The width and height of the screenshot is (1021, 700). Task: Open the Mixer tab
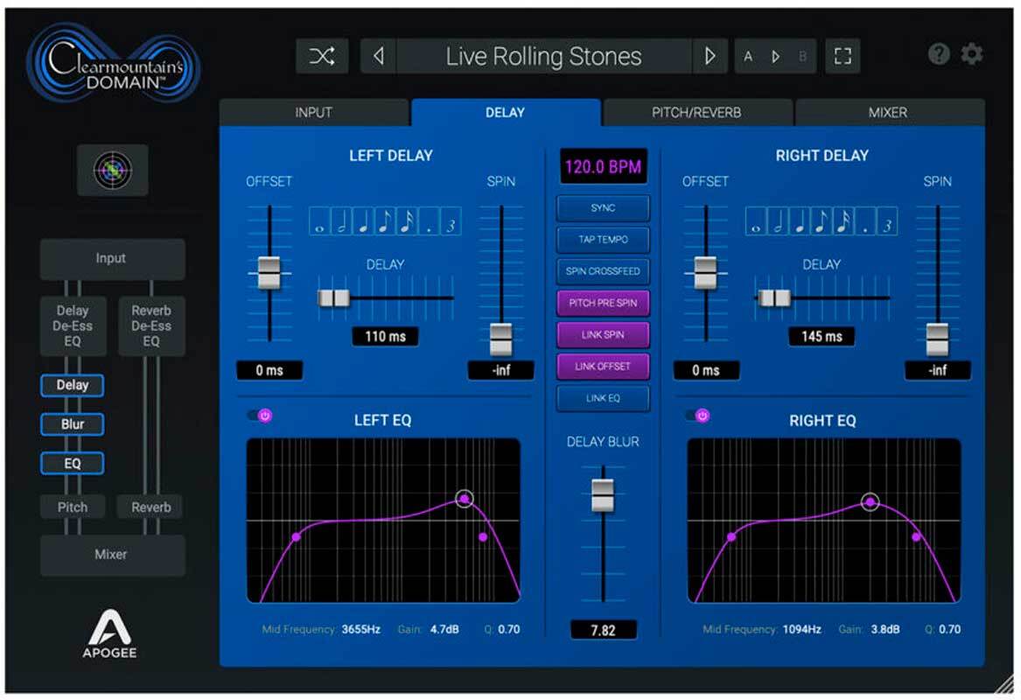point(888,113)
